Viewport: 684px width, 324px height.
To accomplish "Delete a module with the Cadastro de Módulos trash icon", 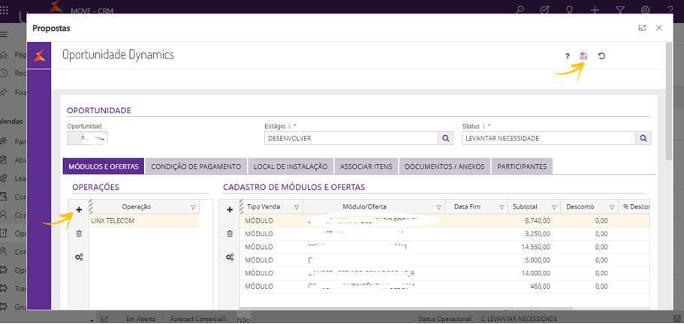I will point(230,234).
